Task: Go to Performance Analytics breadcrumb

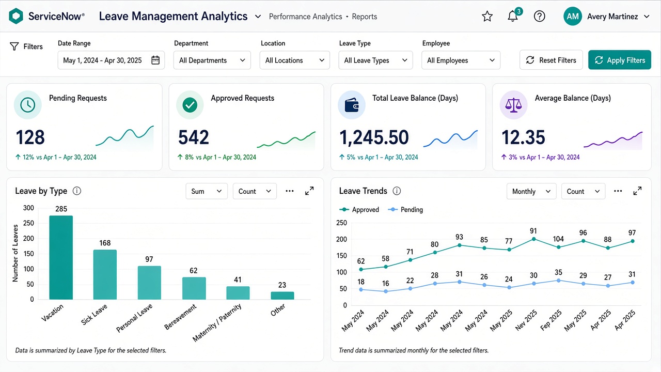Action: click(x=306, y=17)
